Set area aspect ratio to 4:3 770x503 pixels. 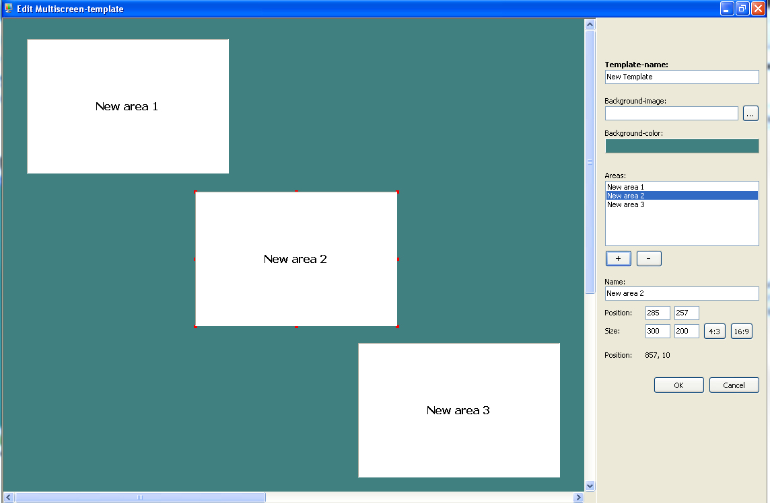point(714,332)
